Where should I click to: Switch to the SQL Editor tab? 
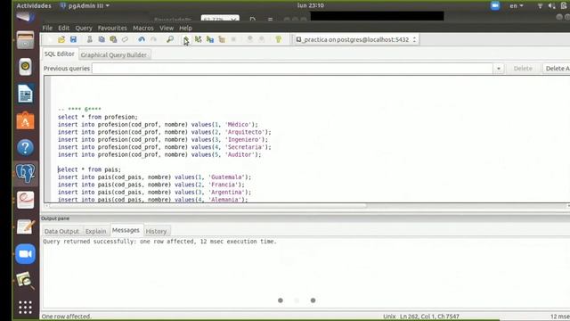[60, 53]
